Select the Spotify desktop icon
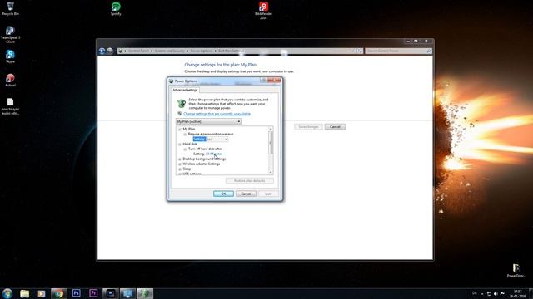 [116, 9]
